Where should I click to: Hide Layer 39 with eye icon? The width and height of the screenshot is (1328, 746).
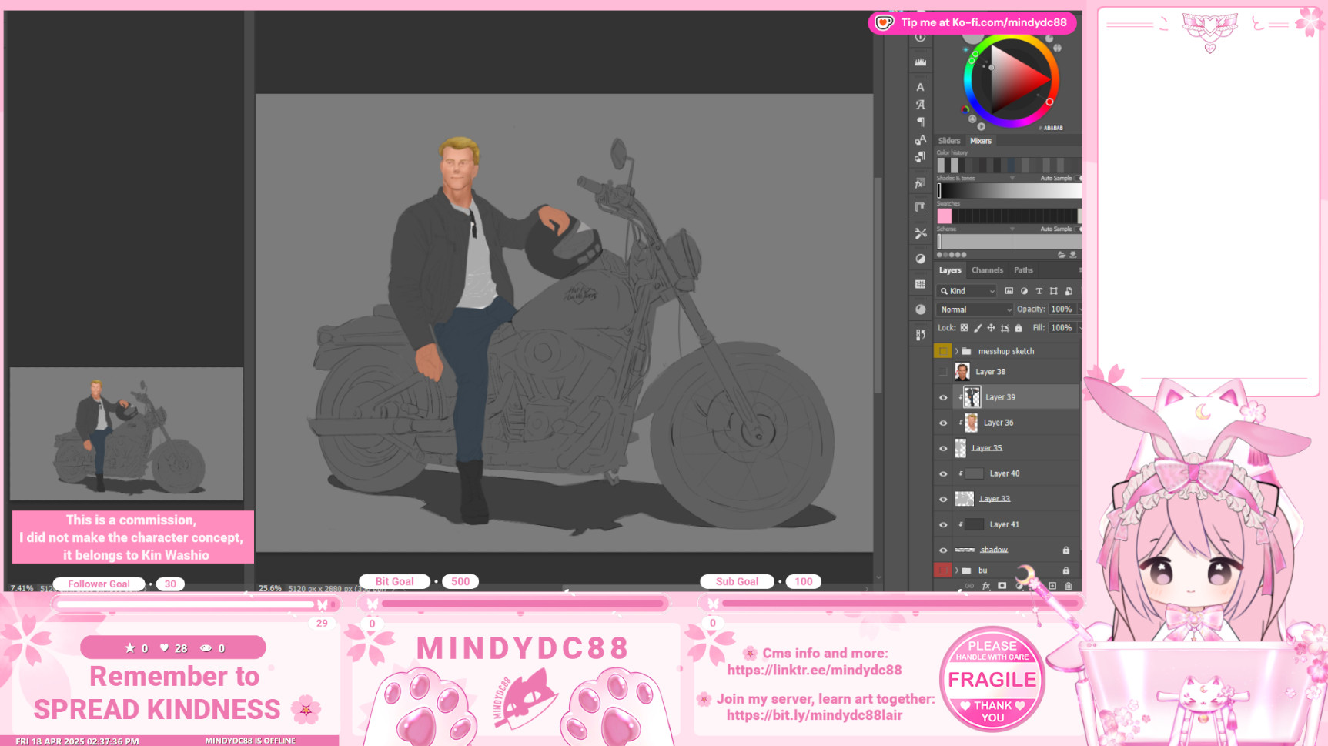click(943, 397)
